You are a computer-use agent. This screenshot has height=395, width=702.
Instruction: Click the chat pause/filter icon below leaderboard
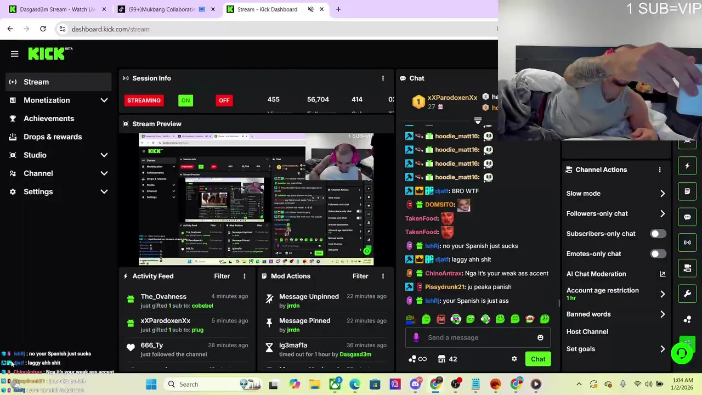point(478,120)
